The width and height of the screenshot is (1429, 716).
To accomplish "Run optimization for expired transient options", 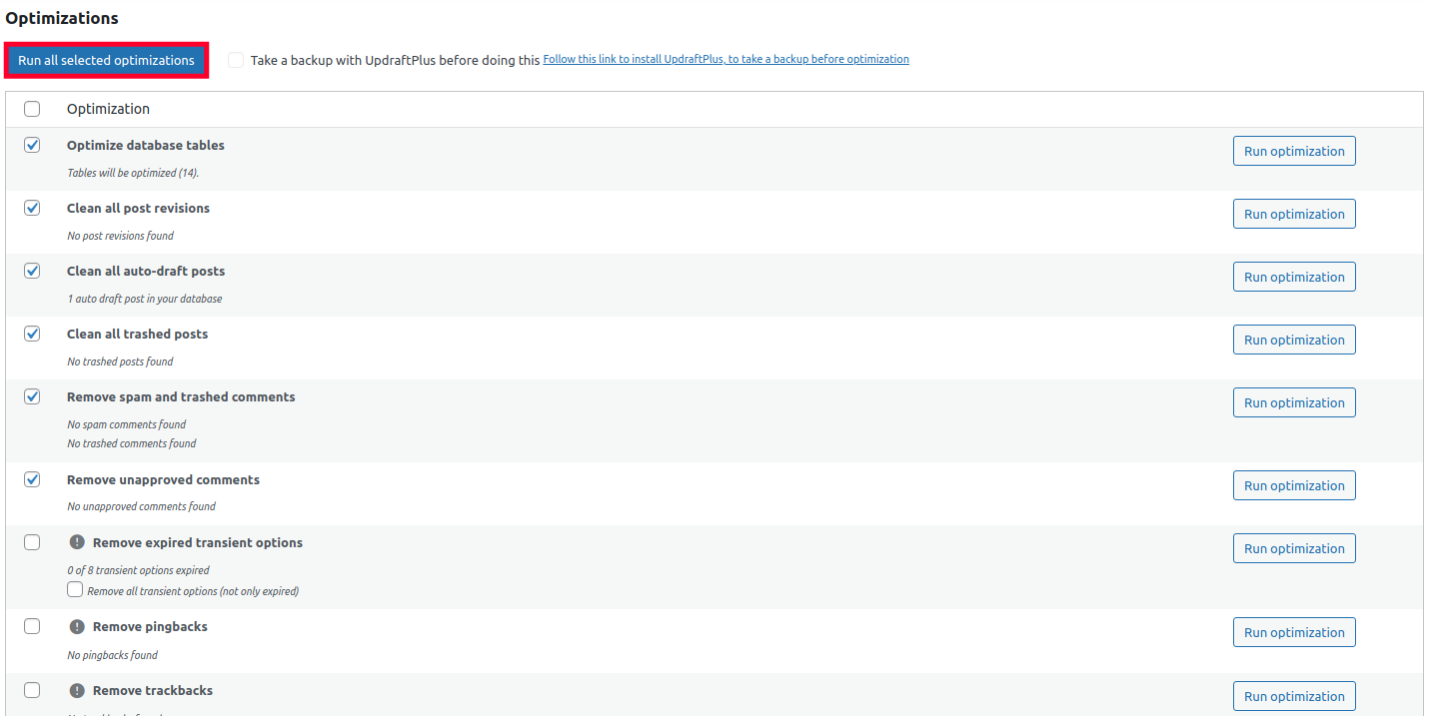I will [x=1294, y=548].
